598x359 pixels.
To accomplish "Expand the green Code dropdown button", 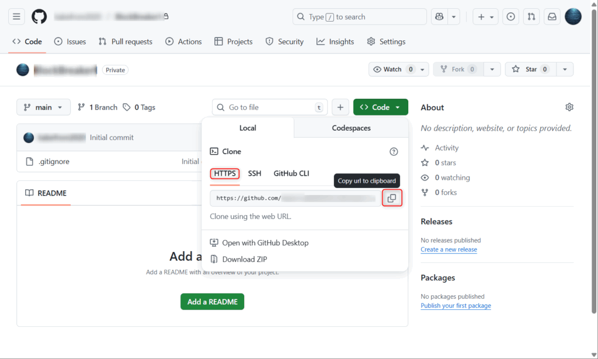I will click(x=380, y=107).
